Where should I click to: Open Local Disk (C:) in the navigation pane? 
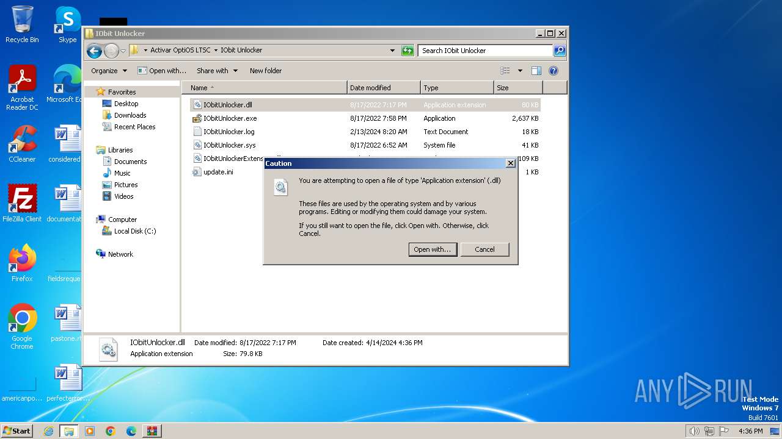(134, 231)
